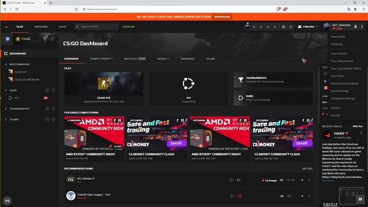Open notifications via the bell icon
This screenshot has height=207, width=368.
[355, 27]
